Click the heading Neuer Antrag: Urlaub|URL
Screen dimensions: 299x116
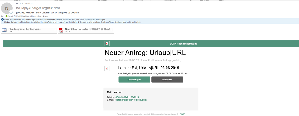pos(145,53)
